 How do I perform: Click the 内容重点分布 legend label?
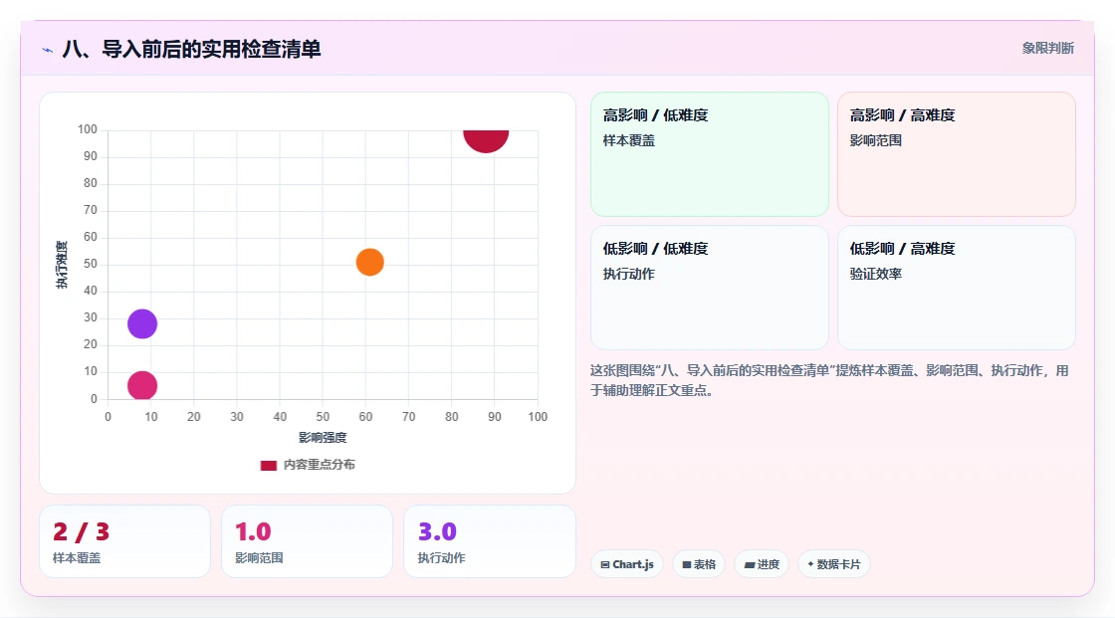[x=319, y=465]
